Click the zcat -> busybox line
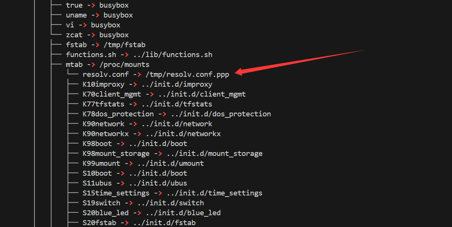The height and width of the screenshot is (227, 452). (97, 35)
